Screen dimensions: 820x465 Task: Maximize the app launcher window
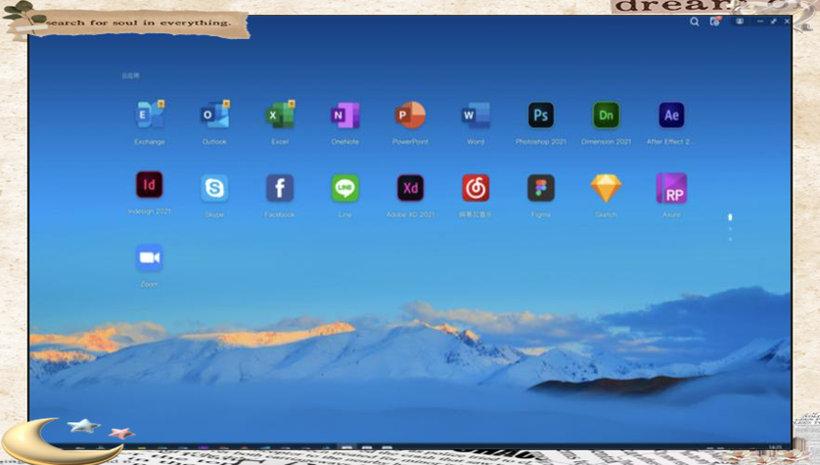[774, 22]
